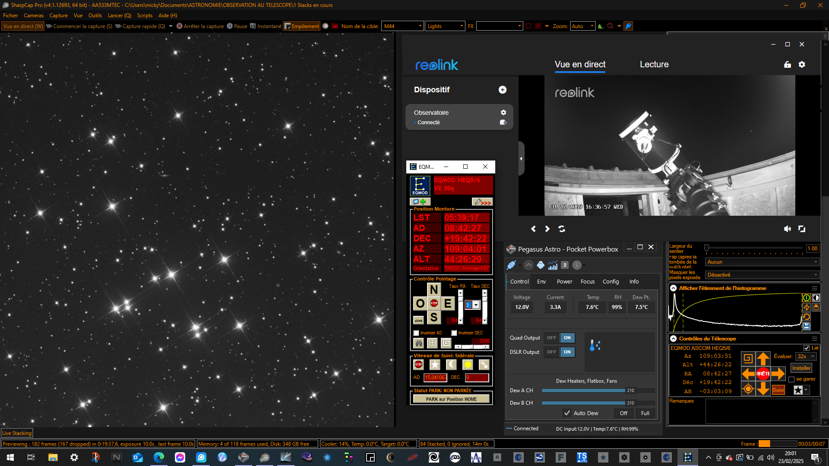Open the Zoom Auto dropdown
The image size is (829, 466).
click(592, 26)
